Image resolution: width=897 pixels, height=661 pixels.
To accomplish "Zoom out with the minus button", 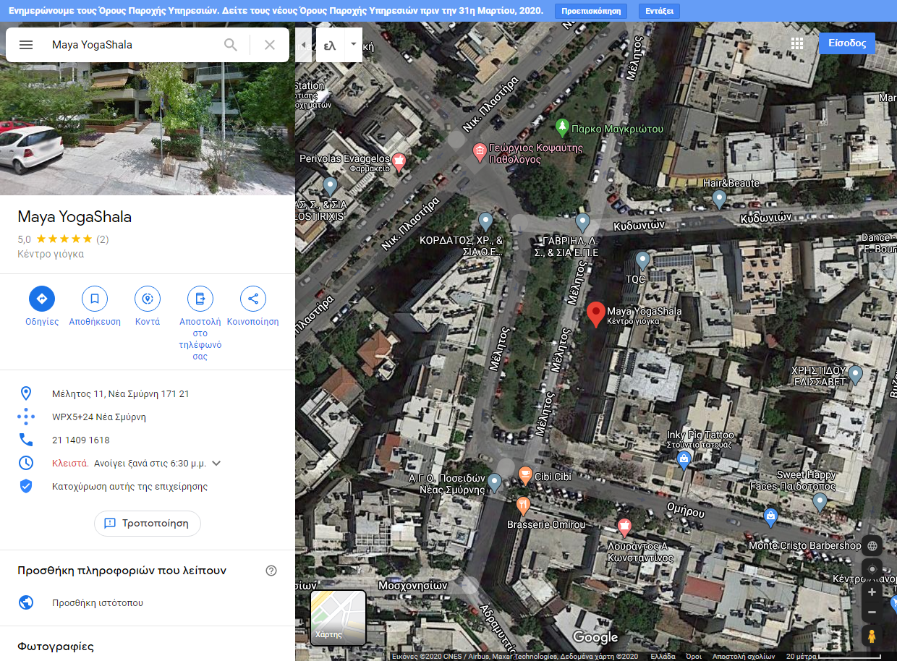I will pos(872,613).
